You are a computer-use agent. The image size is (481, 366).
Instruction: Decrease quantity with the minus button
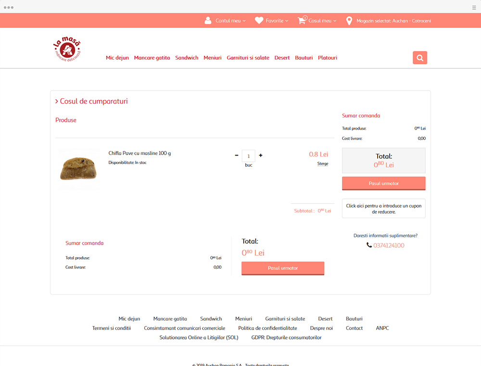[237, 156]
